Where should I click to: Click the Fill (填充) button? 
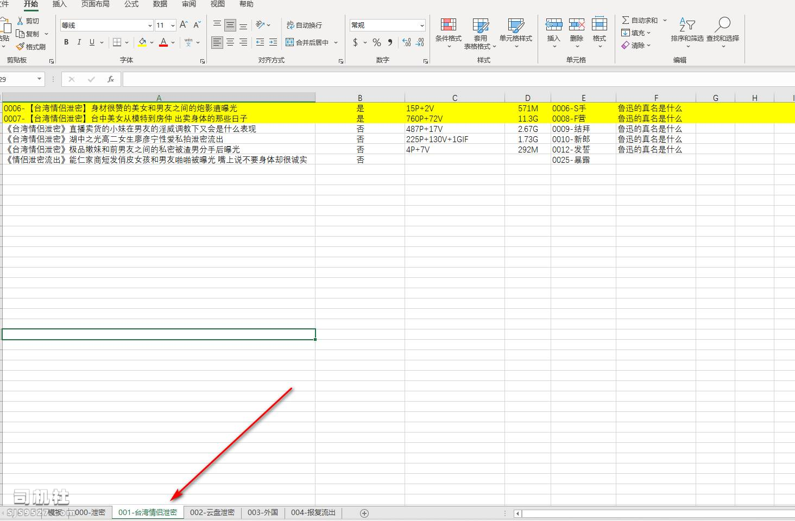[635, 33]
